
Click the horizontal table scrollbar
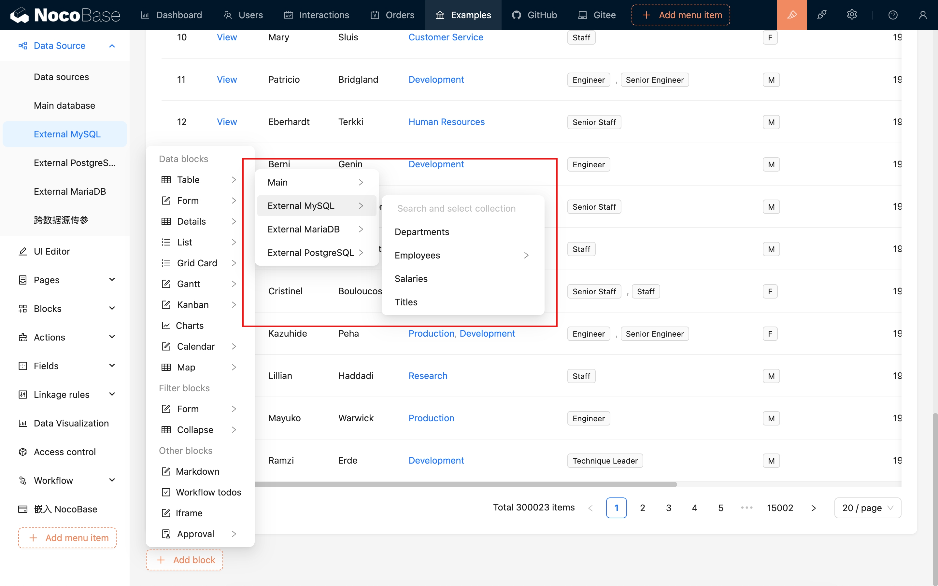(465, 484)
